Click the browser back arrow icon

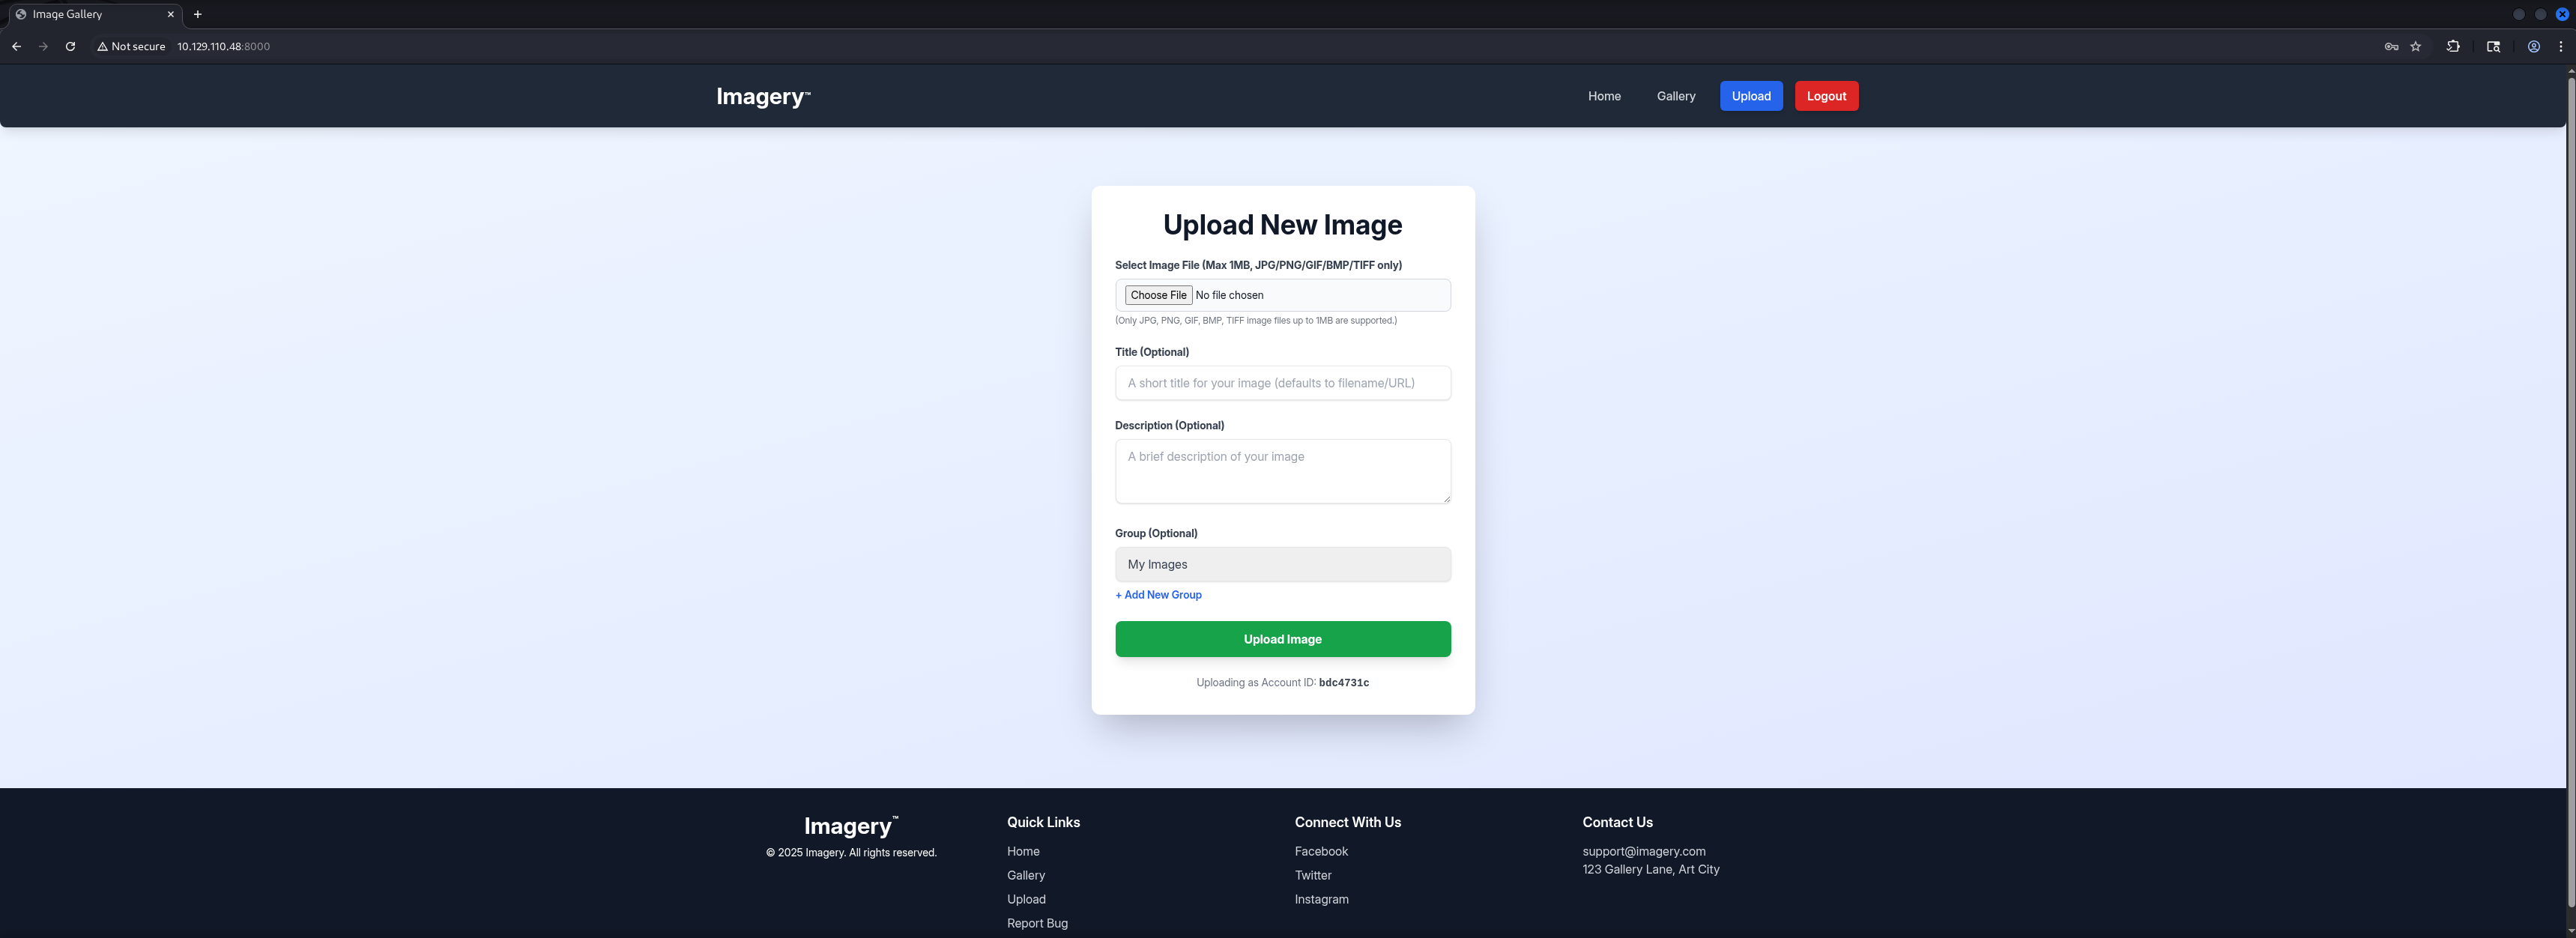pos(16,46)
